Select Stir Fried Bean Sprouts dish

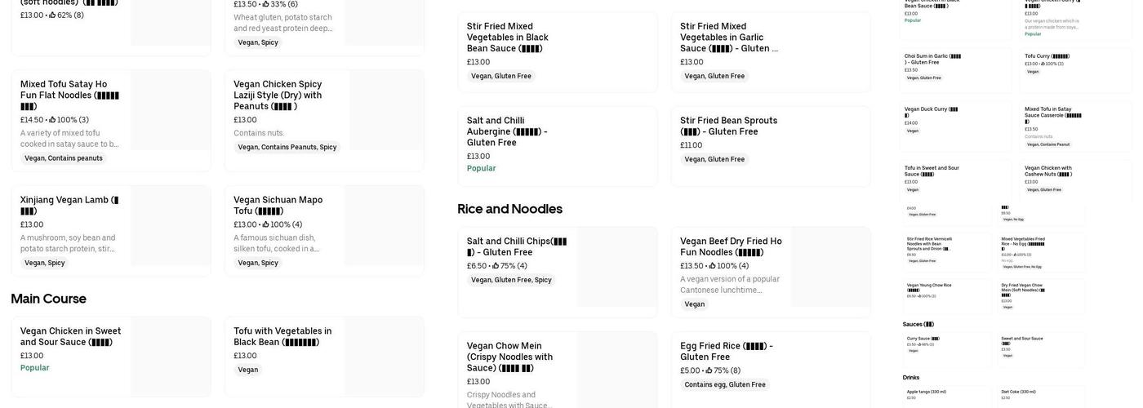[728, 126]
